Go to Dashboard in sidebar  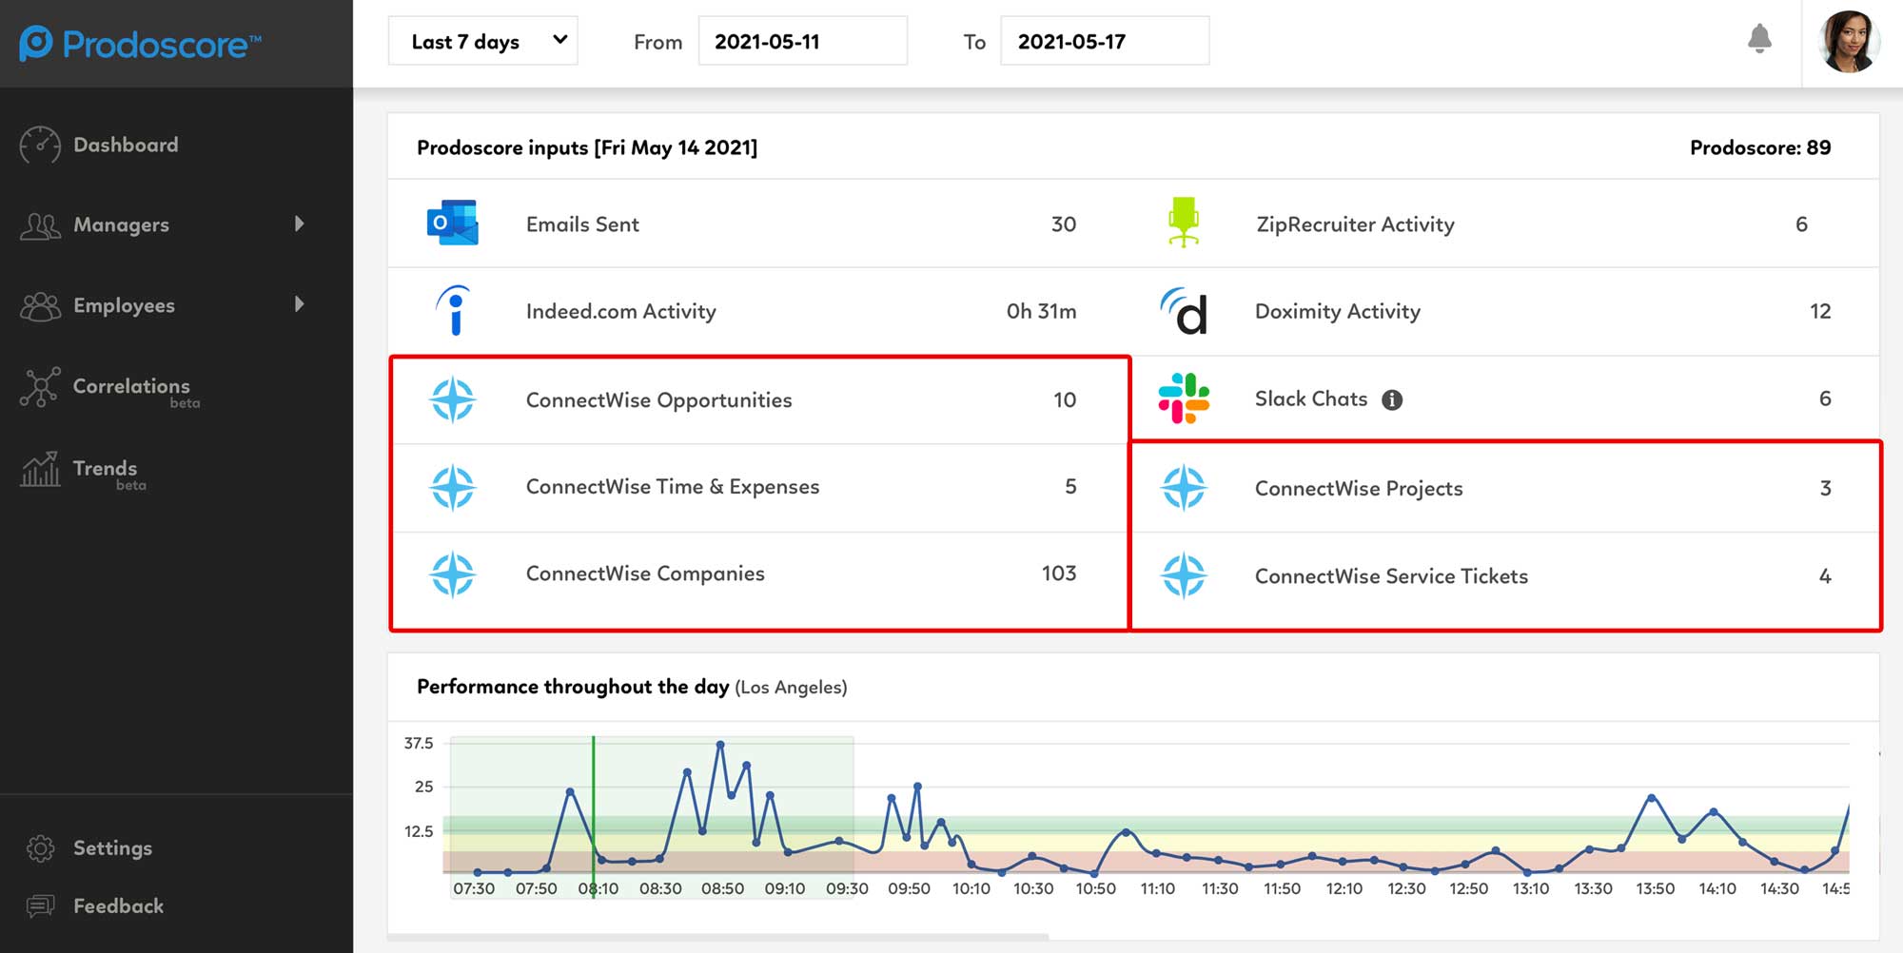click(126, 145)
